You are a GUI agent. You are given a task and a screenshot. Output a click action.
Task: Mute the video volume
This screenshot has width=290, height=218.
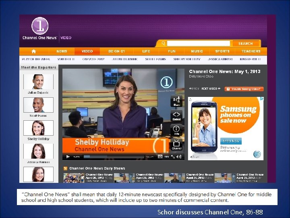tap(179, 157)
